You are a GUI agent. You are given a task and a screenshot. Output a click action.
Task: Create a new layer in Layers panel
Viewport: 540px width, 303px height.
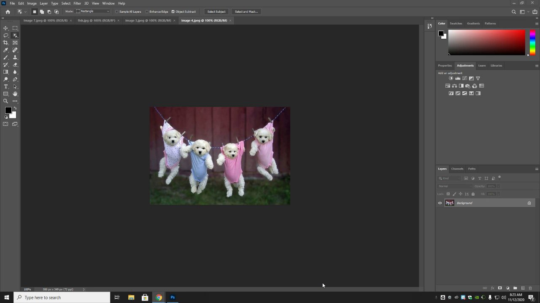click(x=523, y=288)
